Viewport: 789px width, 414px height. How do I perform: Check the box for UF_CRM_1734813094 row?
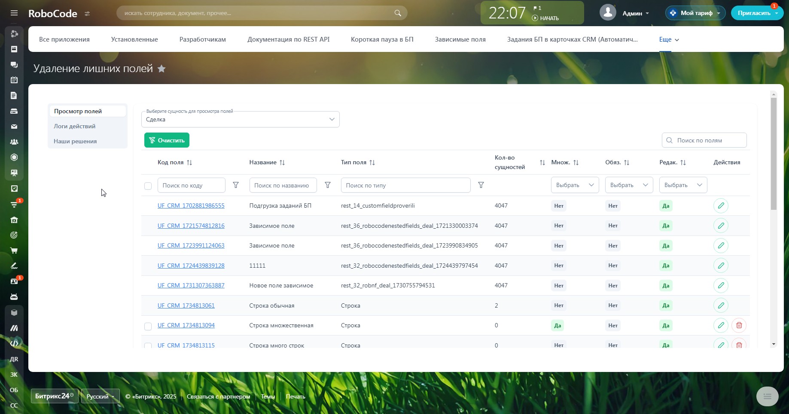[x=148, y=326]
